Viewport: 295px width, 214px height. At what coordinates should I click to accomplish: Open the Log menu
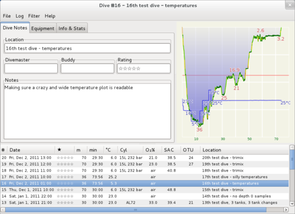[x=19, y=16]
